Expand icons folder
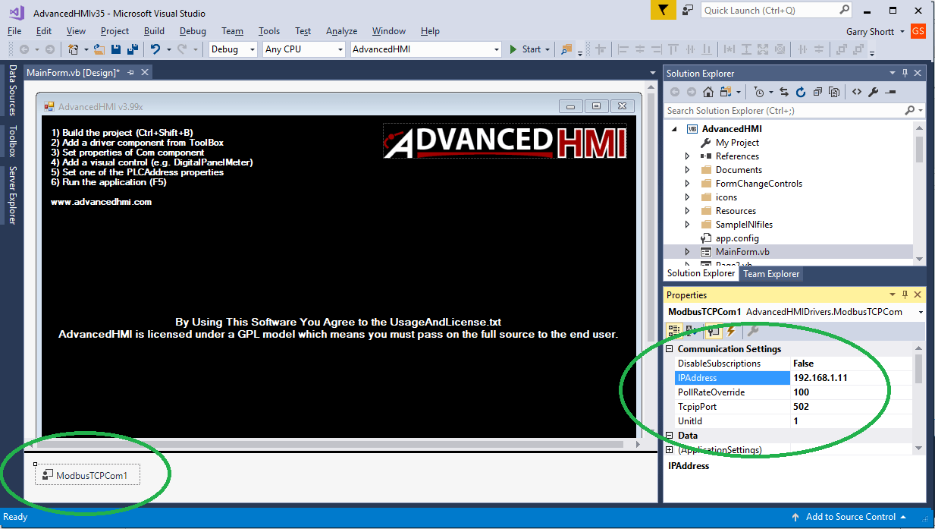 tap(688, 197)
